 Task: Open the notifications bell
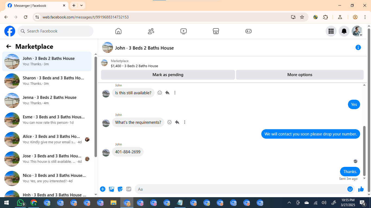click(344, 31)
